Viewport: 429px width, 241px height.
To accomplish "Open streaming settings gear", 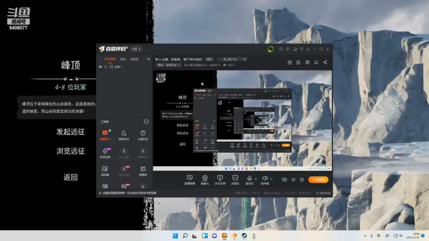I will (x=302, y=179).
